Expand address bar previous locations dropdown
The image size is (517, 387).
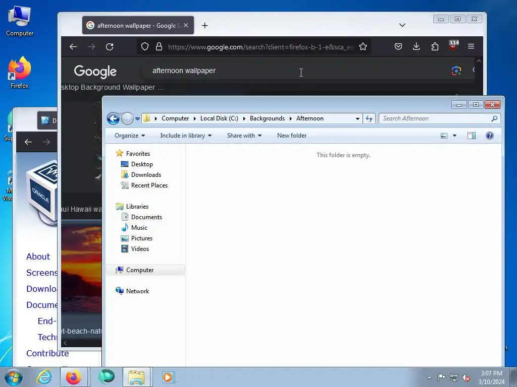point(358,118)
